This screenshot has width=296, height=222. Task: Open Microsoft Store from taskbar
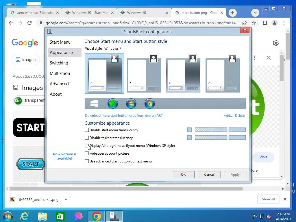[x=60, y=216]
